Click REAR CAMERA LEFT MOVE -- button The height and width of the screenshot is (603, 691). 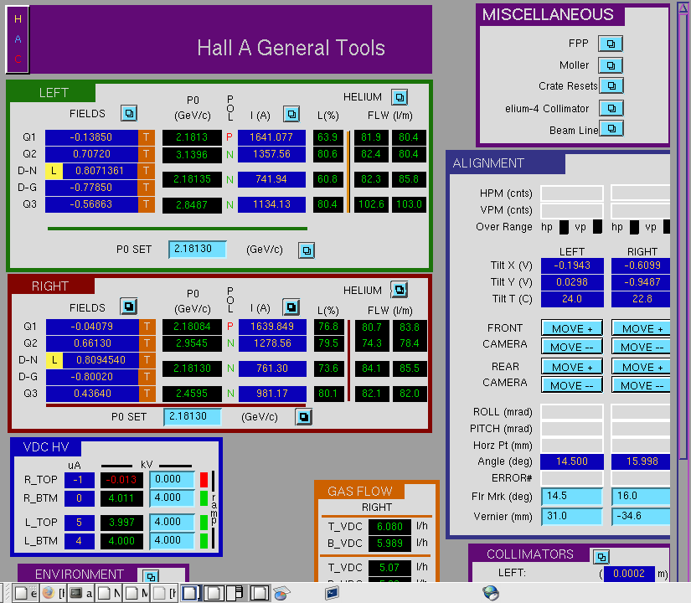point(572,385)
